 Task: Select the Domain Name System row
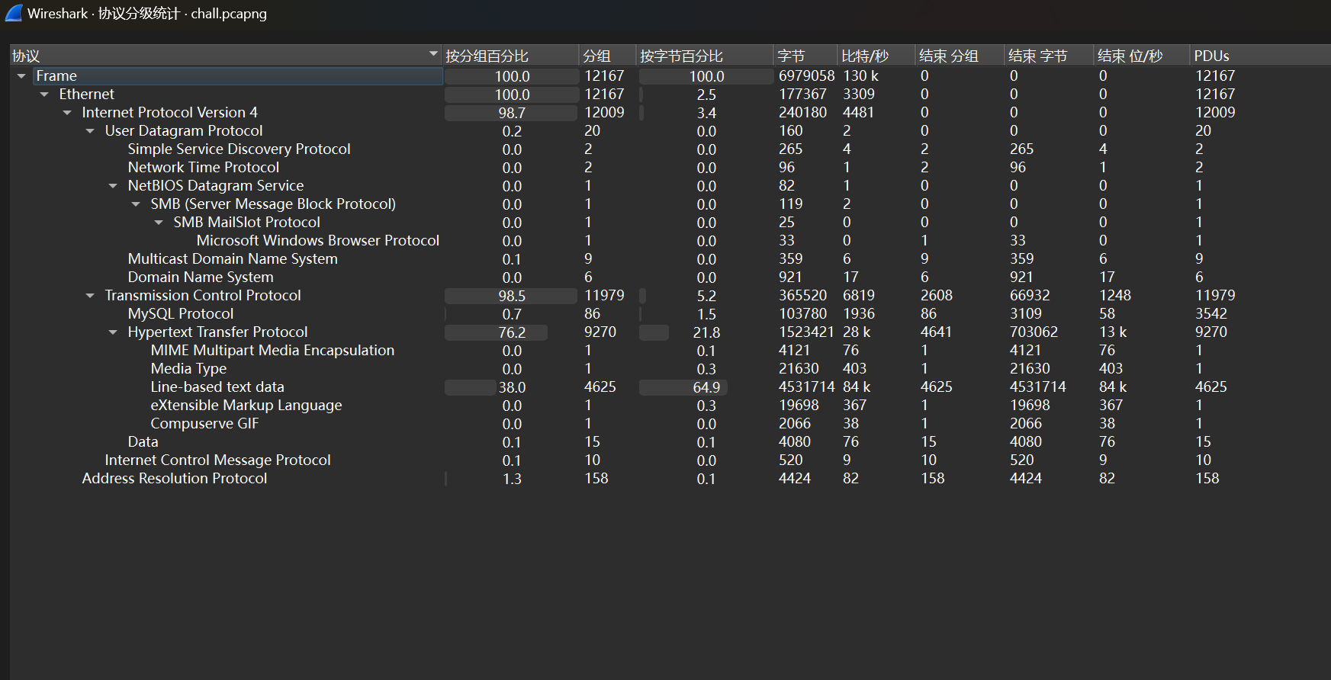tap(201, 277)
